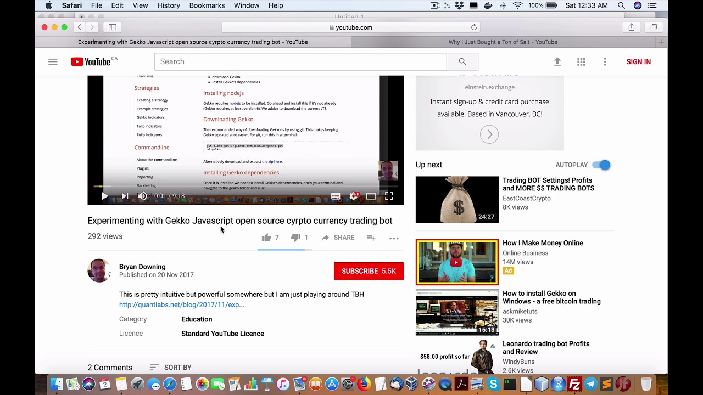Open Finder from the Dock
The width and height of the screenshot is (703, 395).
point(56,384)
